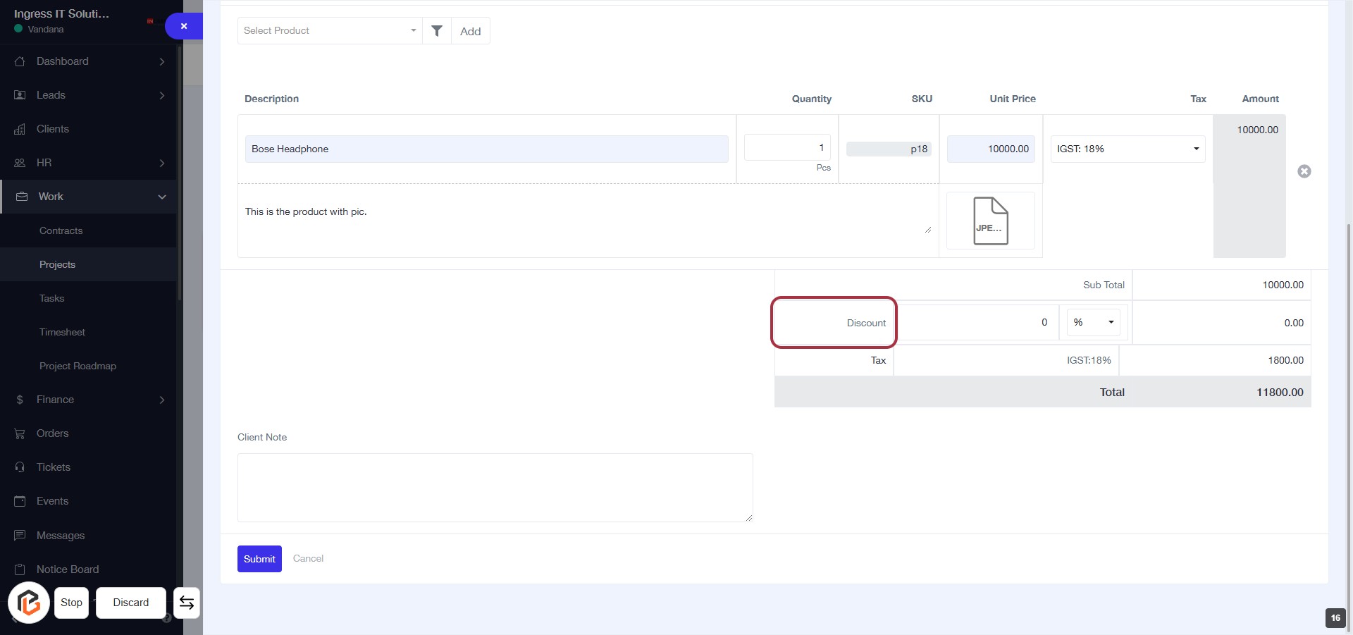Open the JPEG product image thumbnail

990,221
